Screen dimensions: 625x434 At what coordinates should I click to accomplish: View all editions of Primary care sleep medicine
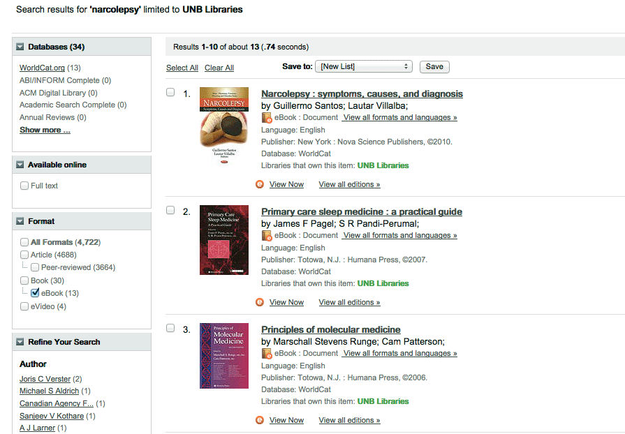coord(350,302)
